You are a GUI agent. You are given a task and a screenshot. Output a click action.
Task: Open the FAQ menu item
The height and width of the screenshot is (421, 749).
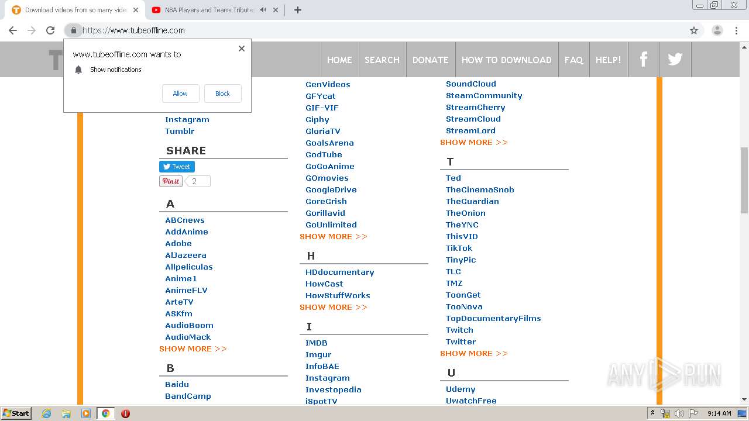click(573, 60)
